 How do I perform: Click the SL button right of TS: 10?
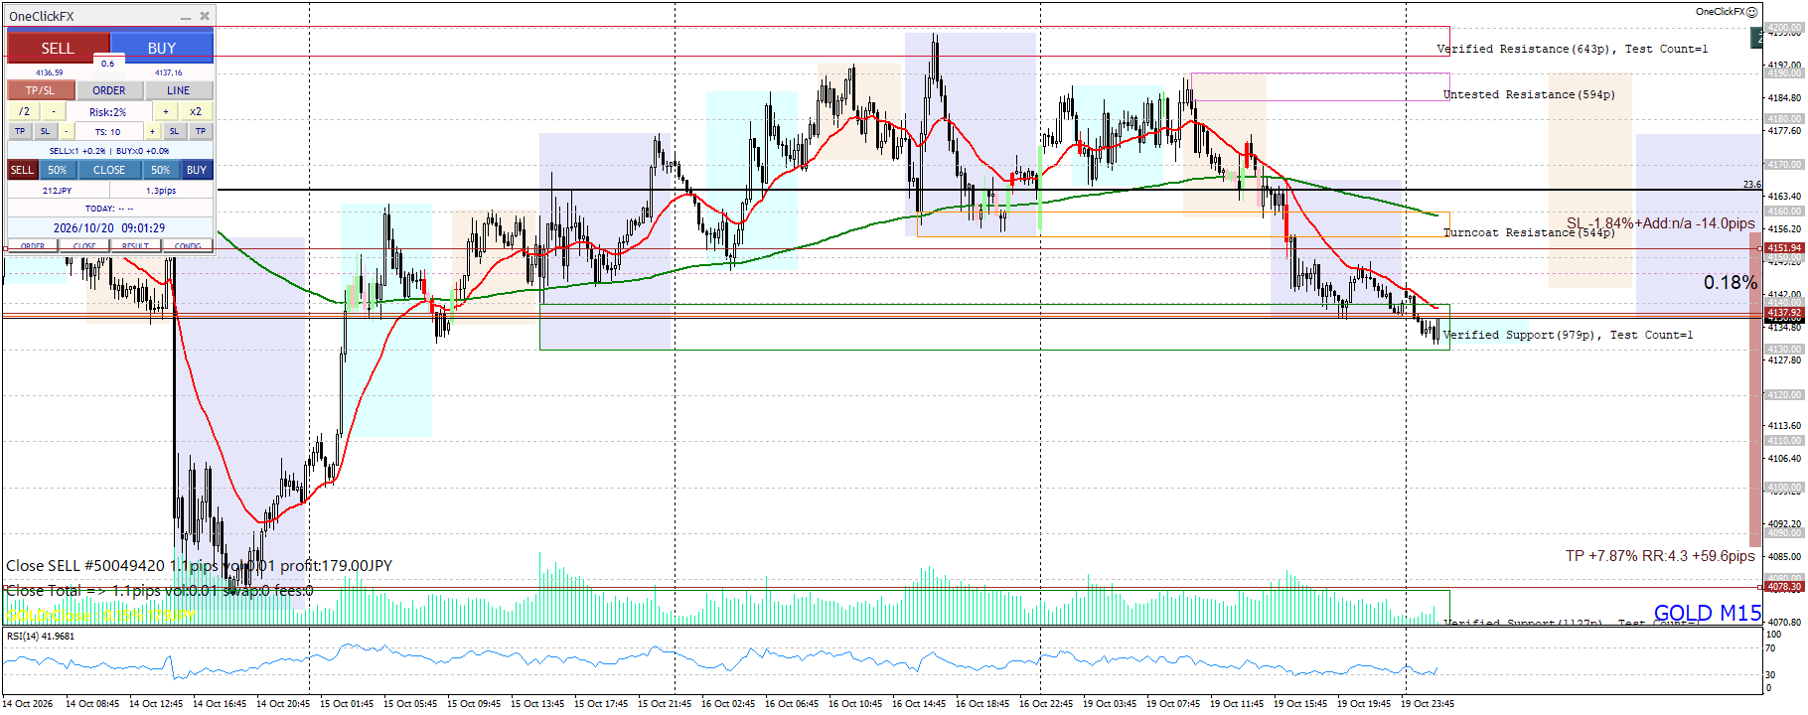(174, 131)
